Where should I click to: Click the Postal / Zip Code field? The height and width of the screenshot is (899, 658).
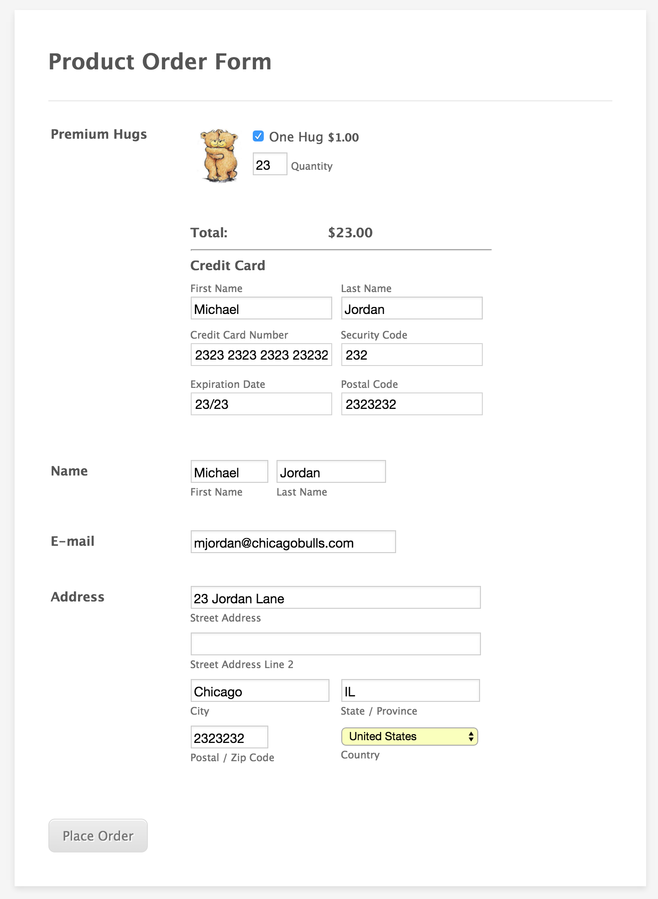click(229, 737)
